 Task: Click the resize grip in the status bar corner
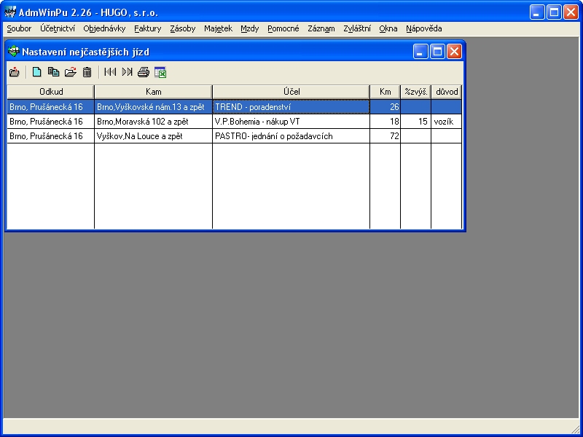tap(576, 430)
